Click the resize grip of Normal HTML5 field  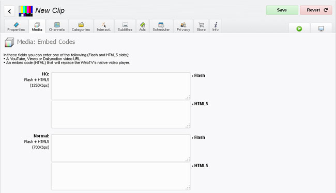[188, 188]
